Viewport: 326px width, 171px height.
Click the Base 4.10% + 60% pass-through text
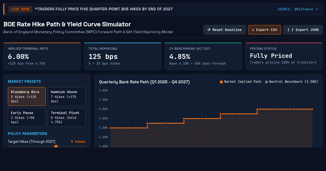pos(198,64)
